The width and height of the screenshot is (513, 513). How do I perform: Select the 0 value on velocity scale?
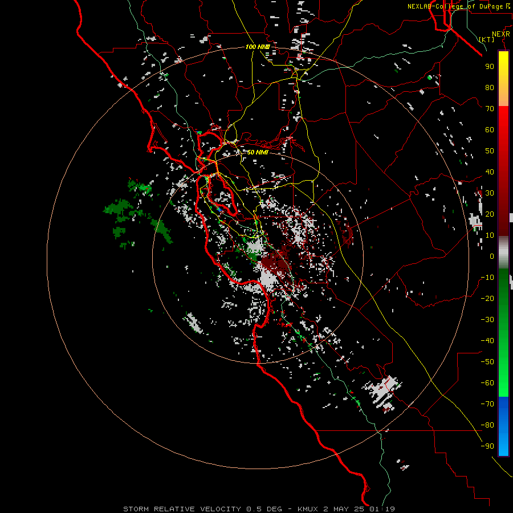pyautogui.click(x=492, y=256)
